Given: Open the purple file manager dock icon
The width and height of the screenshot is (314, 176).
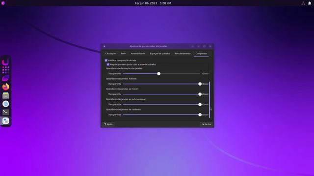Looking at the screenshot, I should 5,78.
